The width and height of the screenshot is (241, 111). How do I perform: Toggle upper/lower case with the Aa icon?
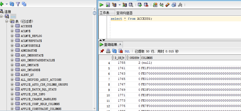161,5
